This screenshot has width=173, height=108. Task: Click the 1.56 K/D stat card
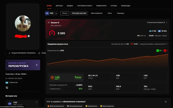[127, 77]
